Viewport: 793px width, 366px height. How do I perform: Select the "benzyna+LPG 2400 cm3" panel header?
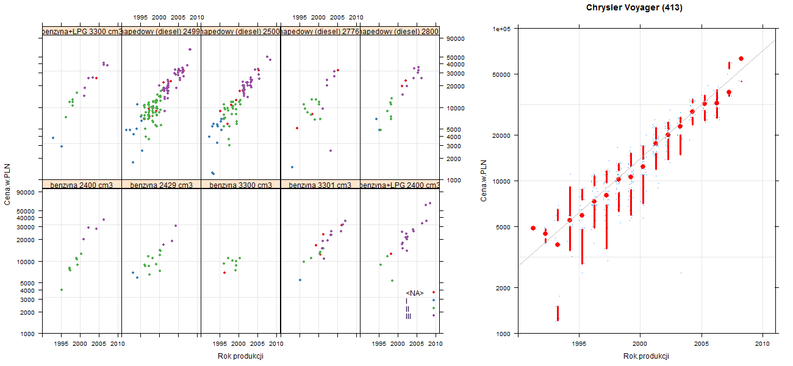400,184
